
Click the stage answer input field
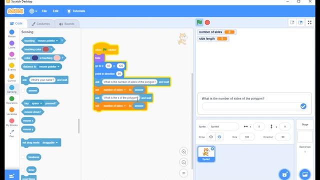250,106
